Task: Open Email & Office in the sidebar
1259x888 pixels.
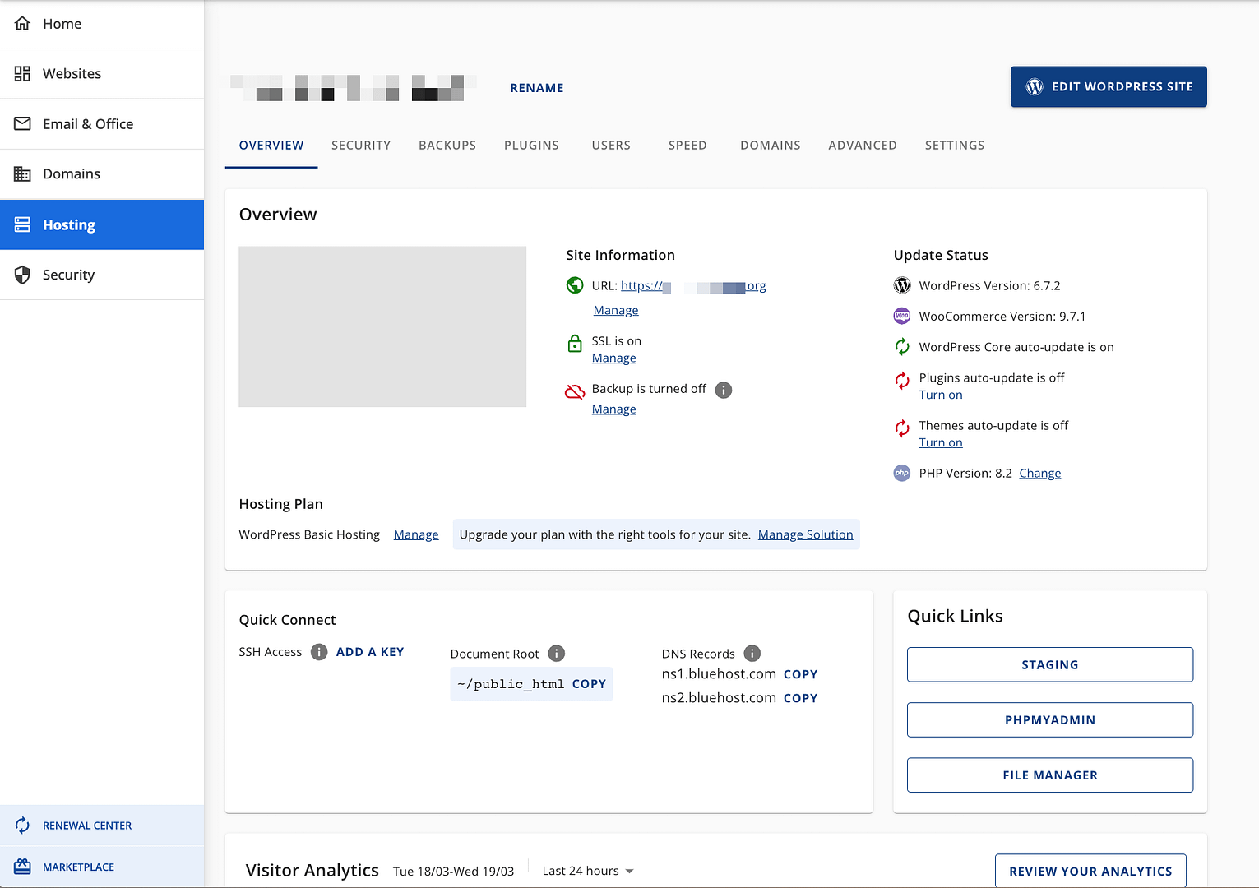Action: [x=102, y=124]
